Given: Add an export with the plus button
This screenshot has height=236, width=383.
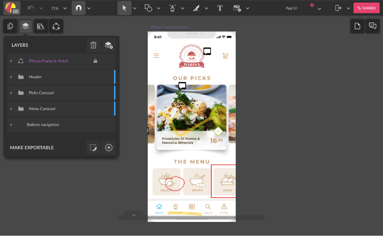Looking at the screenshot, I should [109, 148].
